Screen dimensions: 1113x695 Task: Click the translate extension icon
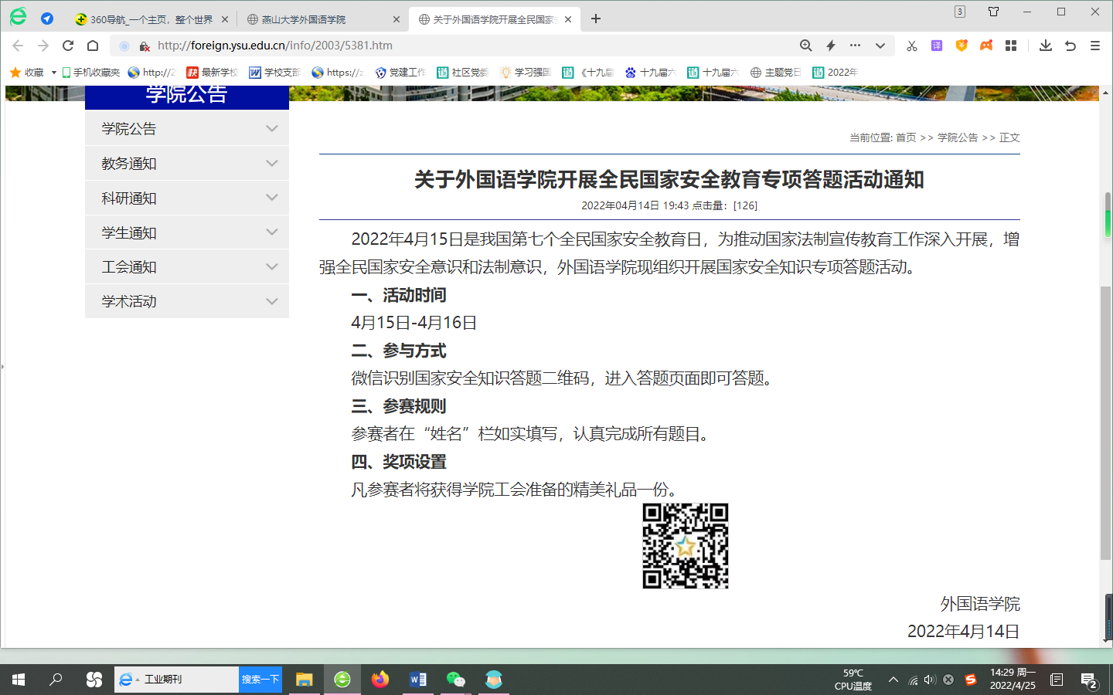click(x=937, y=46)
